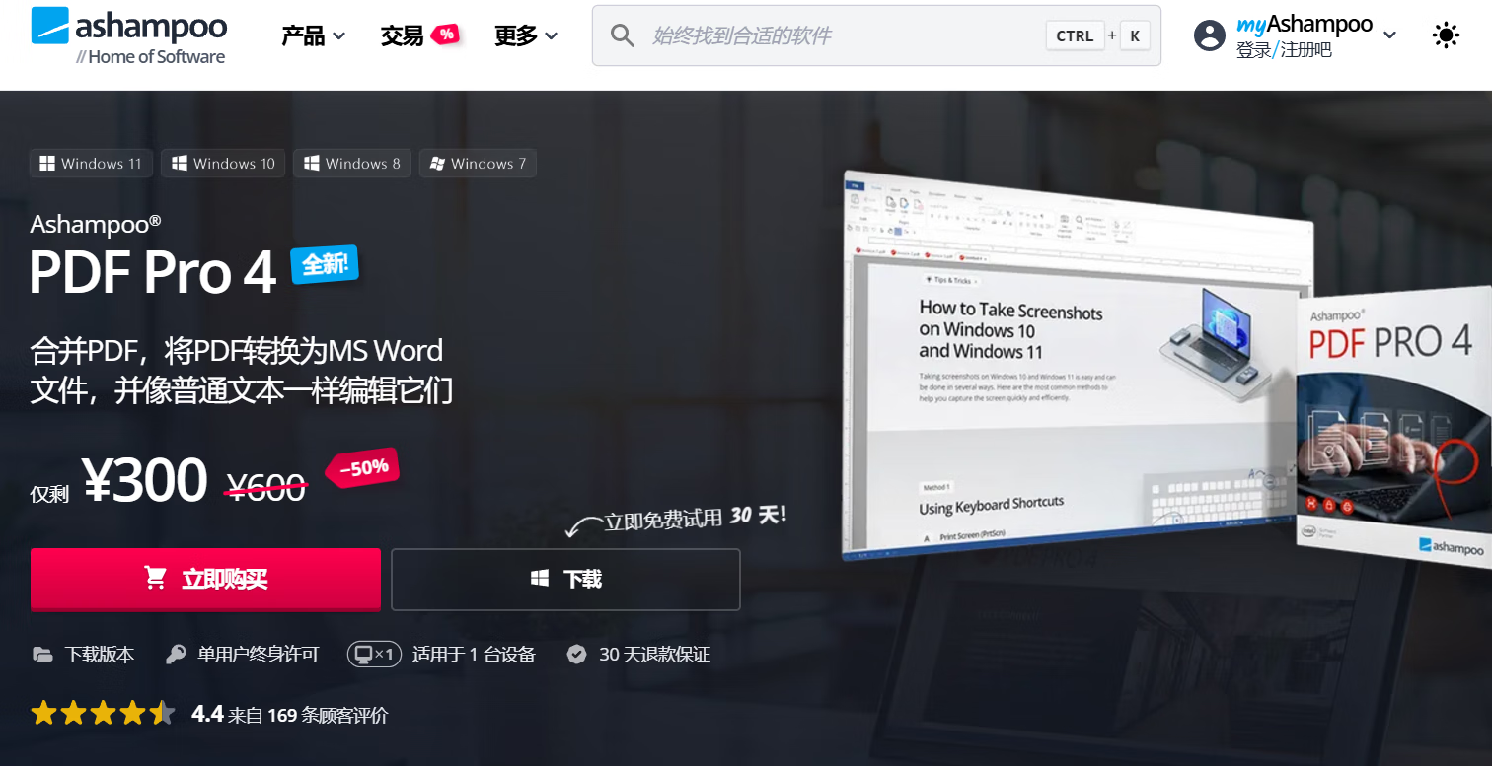Click the CTRL shortcut key badge
The image size is (1492, 766).
[1075, 36]
